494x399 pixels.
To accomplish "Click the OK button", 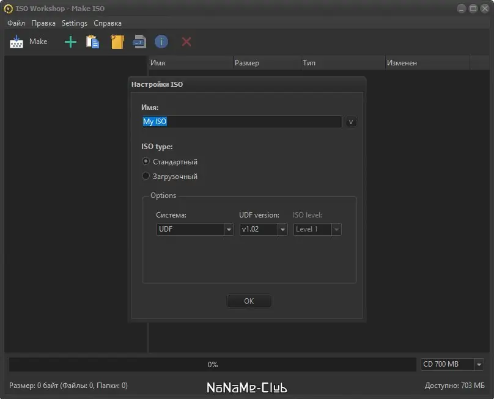I will 249,301.
